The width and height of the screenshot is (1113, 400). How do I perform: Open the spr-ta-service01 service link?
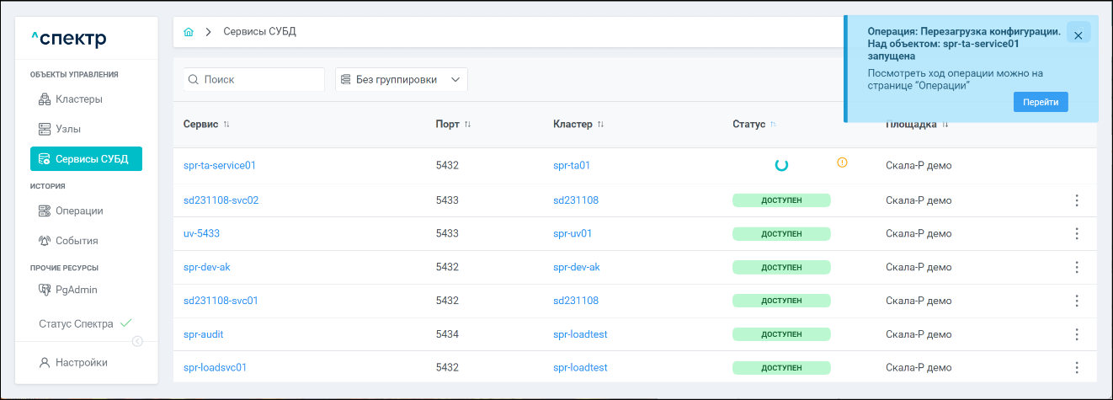point(220,166)
